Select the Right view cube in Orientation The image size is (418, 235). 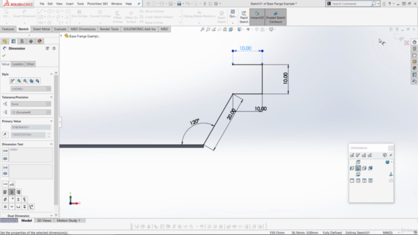pyautogui.click(x=364, y=168)
